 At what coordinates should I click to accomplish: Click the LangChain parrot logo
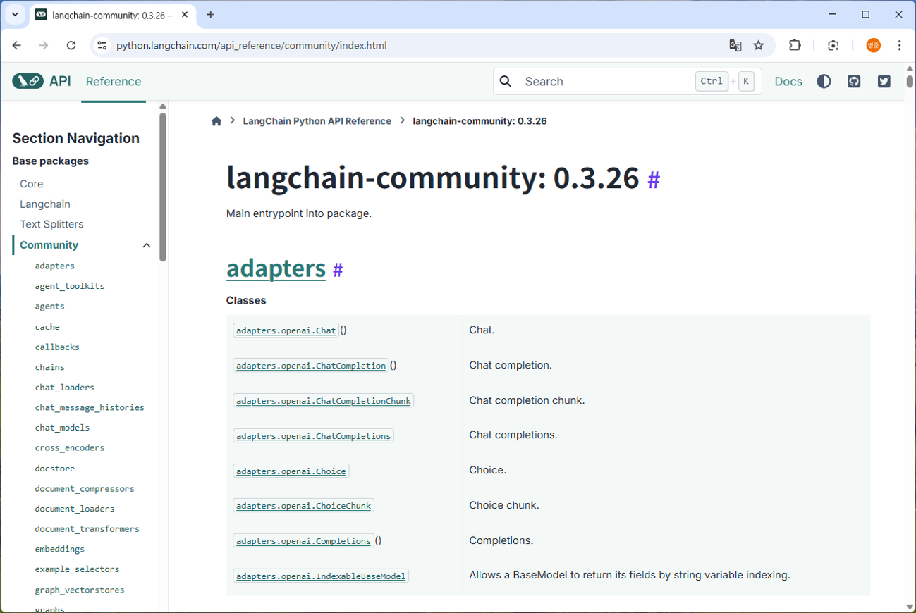pyautogui.click(x=28, y=81)
